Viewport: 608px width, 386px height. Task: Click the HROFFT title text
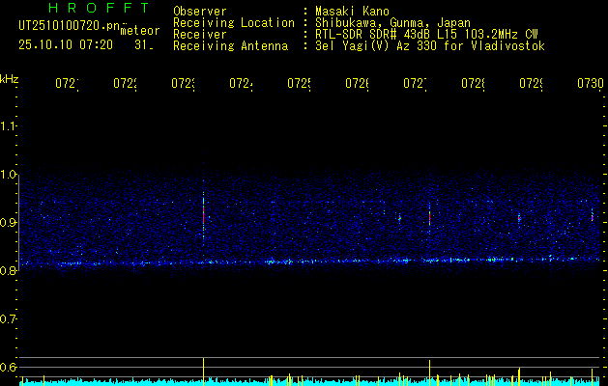pos(100,8)
